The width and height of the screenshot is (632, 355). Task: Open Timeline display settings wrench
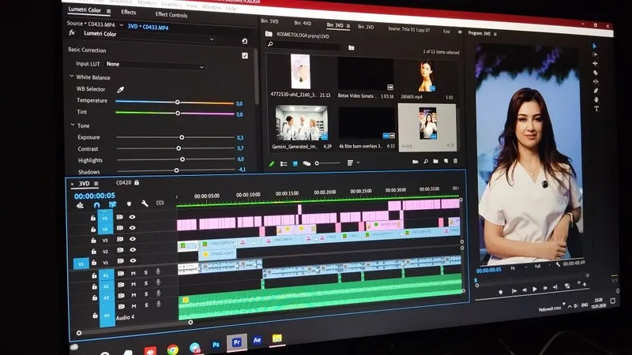coord(145,204)
